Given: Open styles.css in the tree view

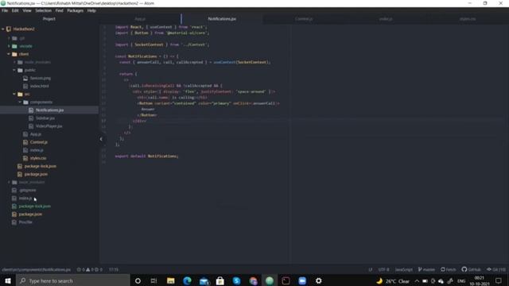Looking at the screenshot, I should coord(38,158).
